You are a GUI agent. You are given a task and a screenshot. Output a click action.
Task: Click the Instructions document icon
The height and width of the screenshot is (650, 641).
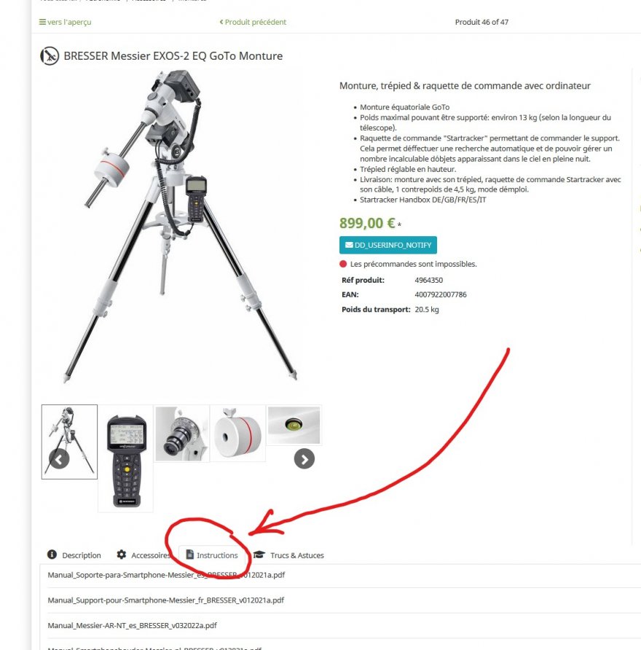pos(190,555)
